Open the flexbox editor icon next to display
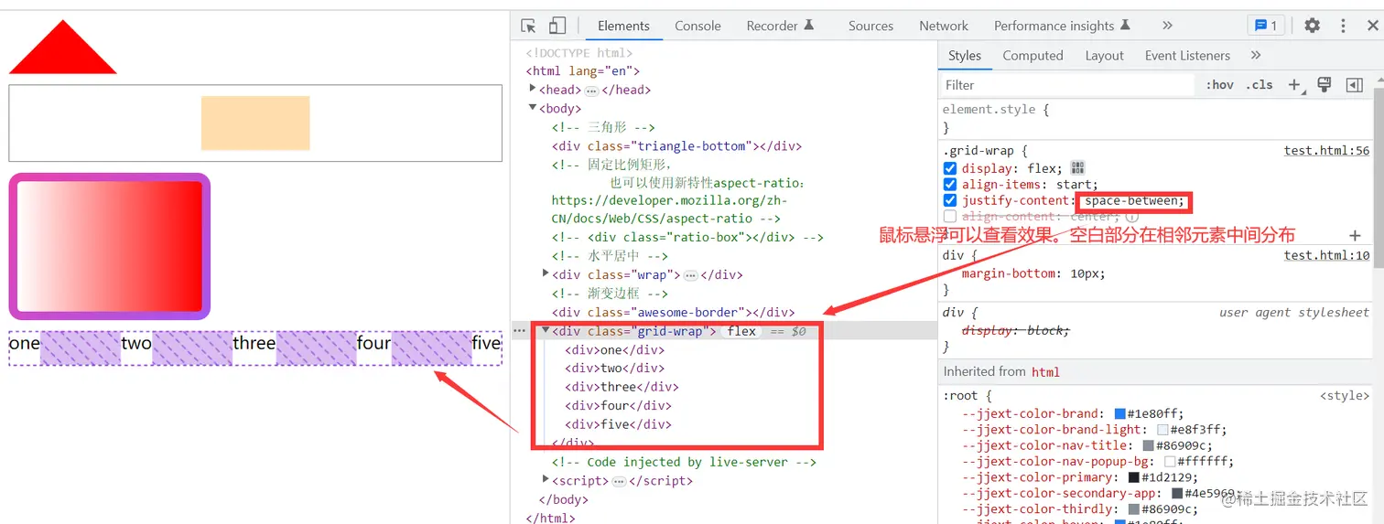 tap(1077, 168)
